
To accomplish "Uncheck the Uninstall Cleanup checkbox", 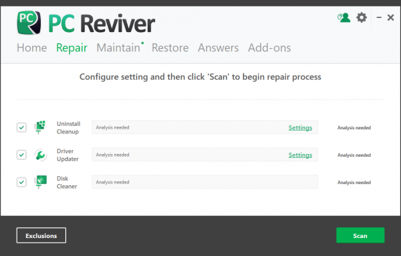I will click(x=21, y=127).
